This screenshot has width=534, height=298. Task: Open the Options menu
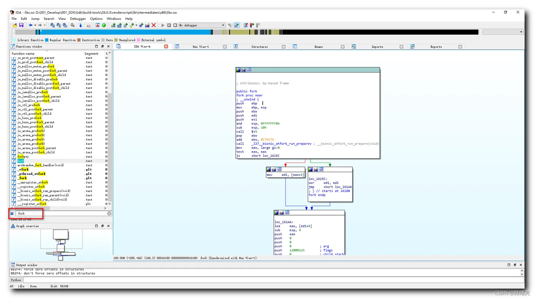96,19
